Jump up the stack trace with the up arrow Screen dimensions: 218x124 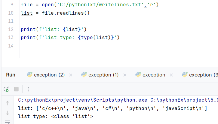click(x=8, y=103)
